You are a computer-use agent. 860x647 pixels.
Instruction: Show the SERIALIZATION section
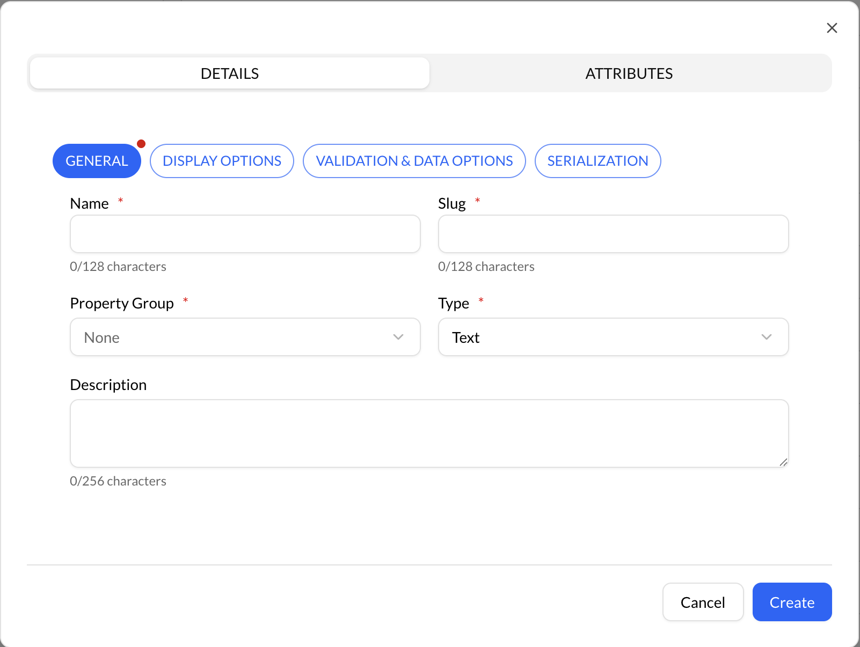pos(597,161)
